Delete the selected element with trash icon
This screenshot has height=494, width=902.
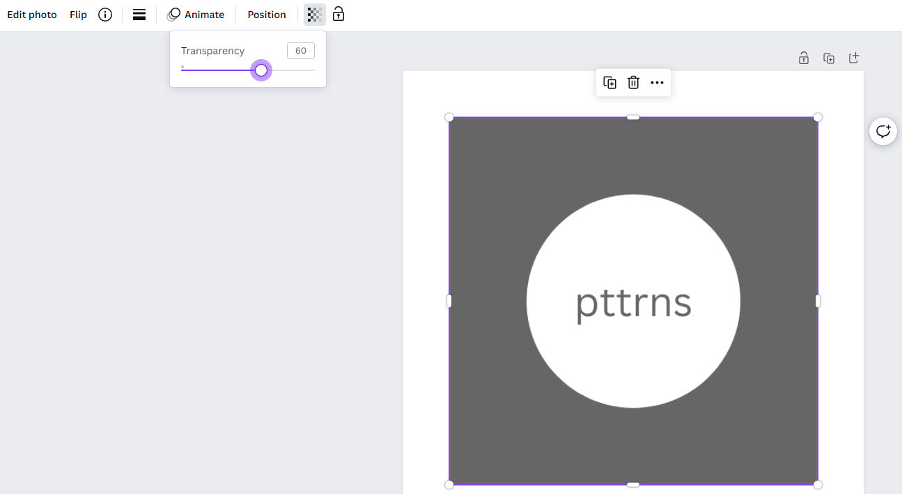(633, 83)
